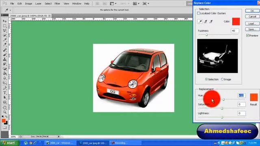Close the 2000_car.jpeg document tab
260x146 pixels.
50,16
